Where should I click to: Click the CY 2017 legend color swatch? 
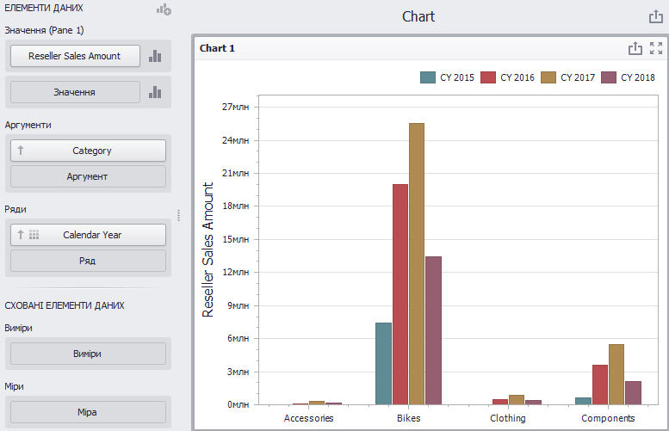(548, 77)
